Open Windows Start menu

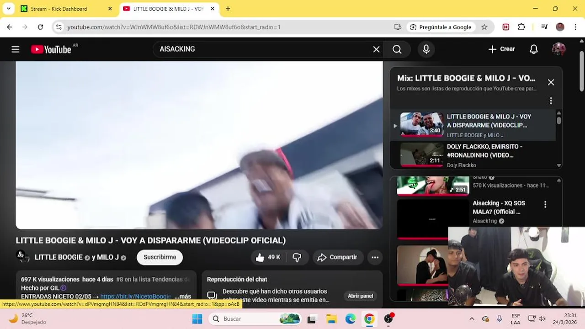tap(197, 318)
